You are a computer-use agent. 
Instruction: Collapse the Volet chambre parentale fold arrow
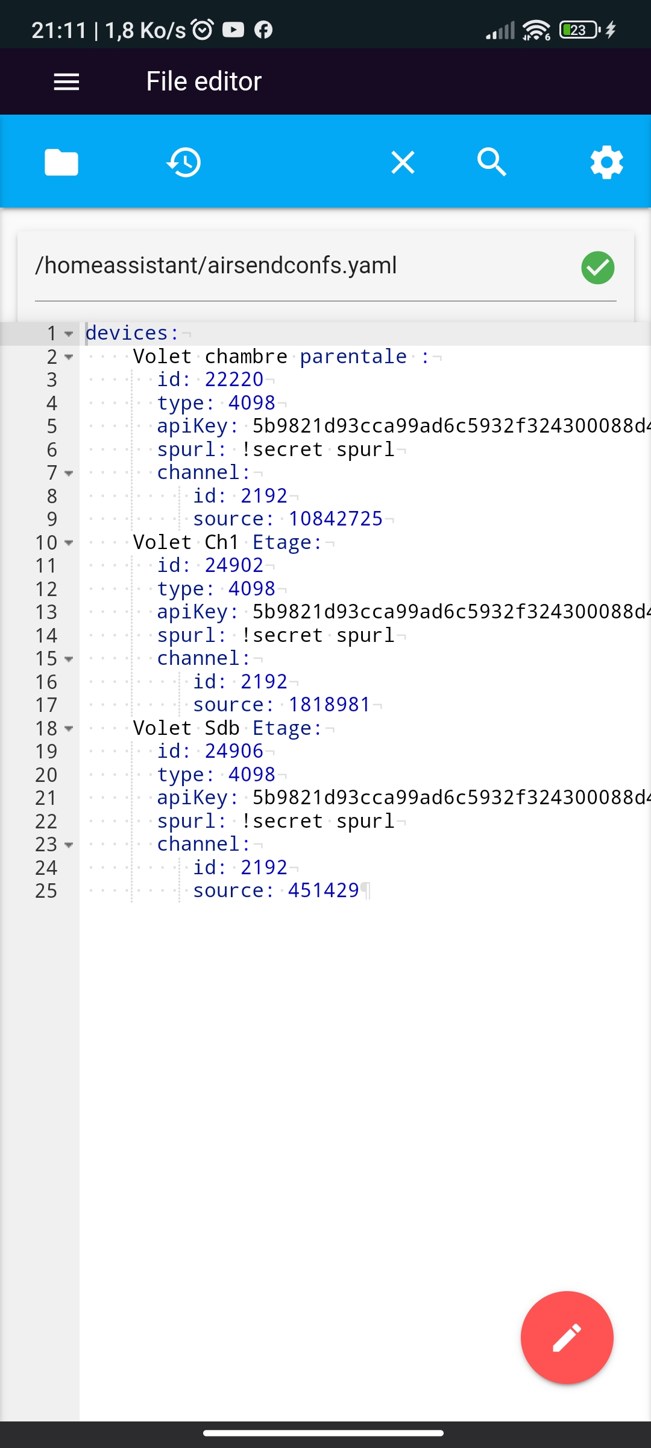[x=69, y=357]
